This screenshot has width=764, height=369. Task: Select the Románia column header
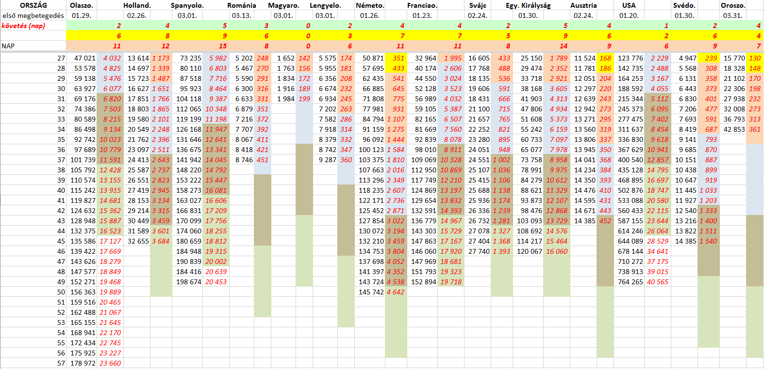(242, 5)
